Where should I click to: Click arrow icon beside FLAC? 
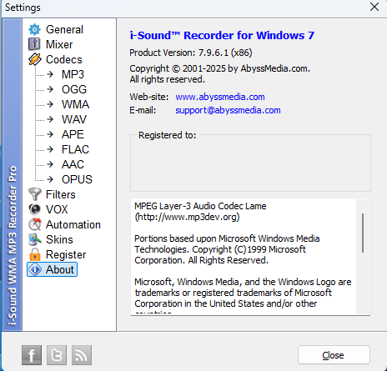pos(50,149)
